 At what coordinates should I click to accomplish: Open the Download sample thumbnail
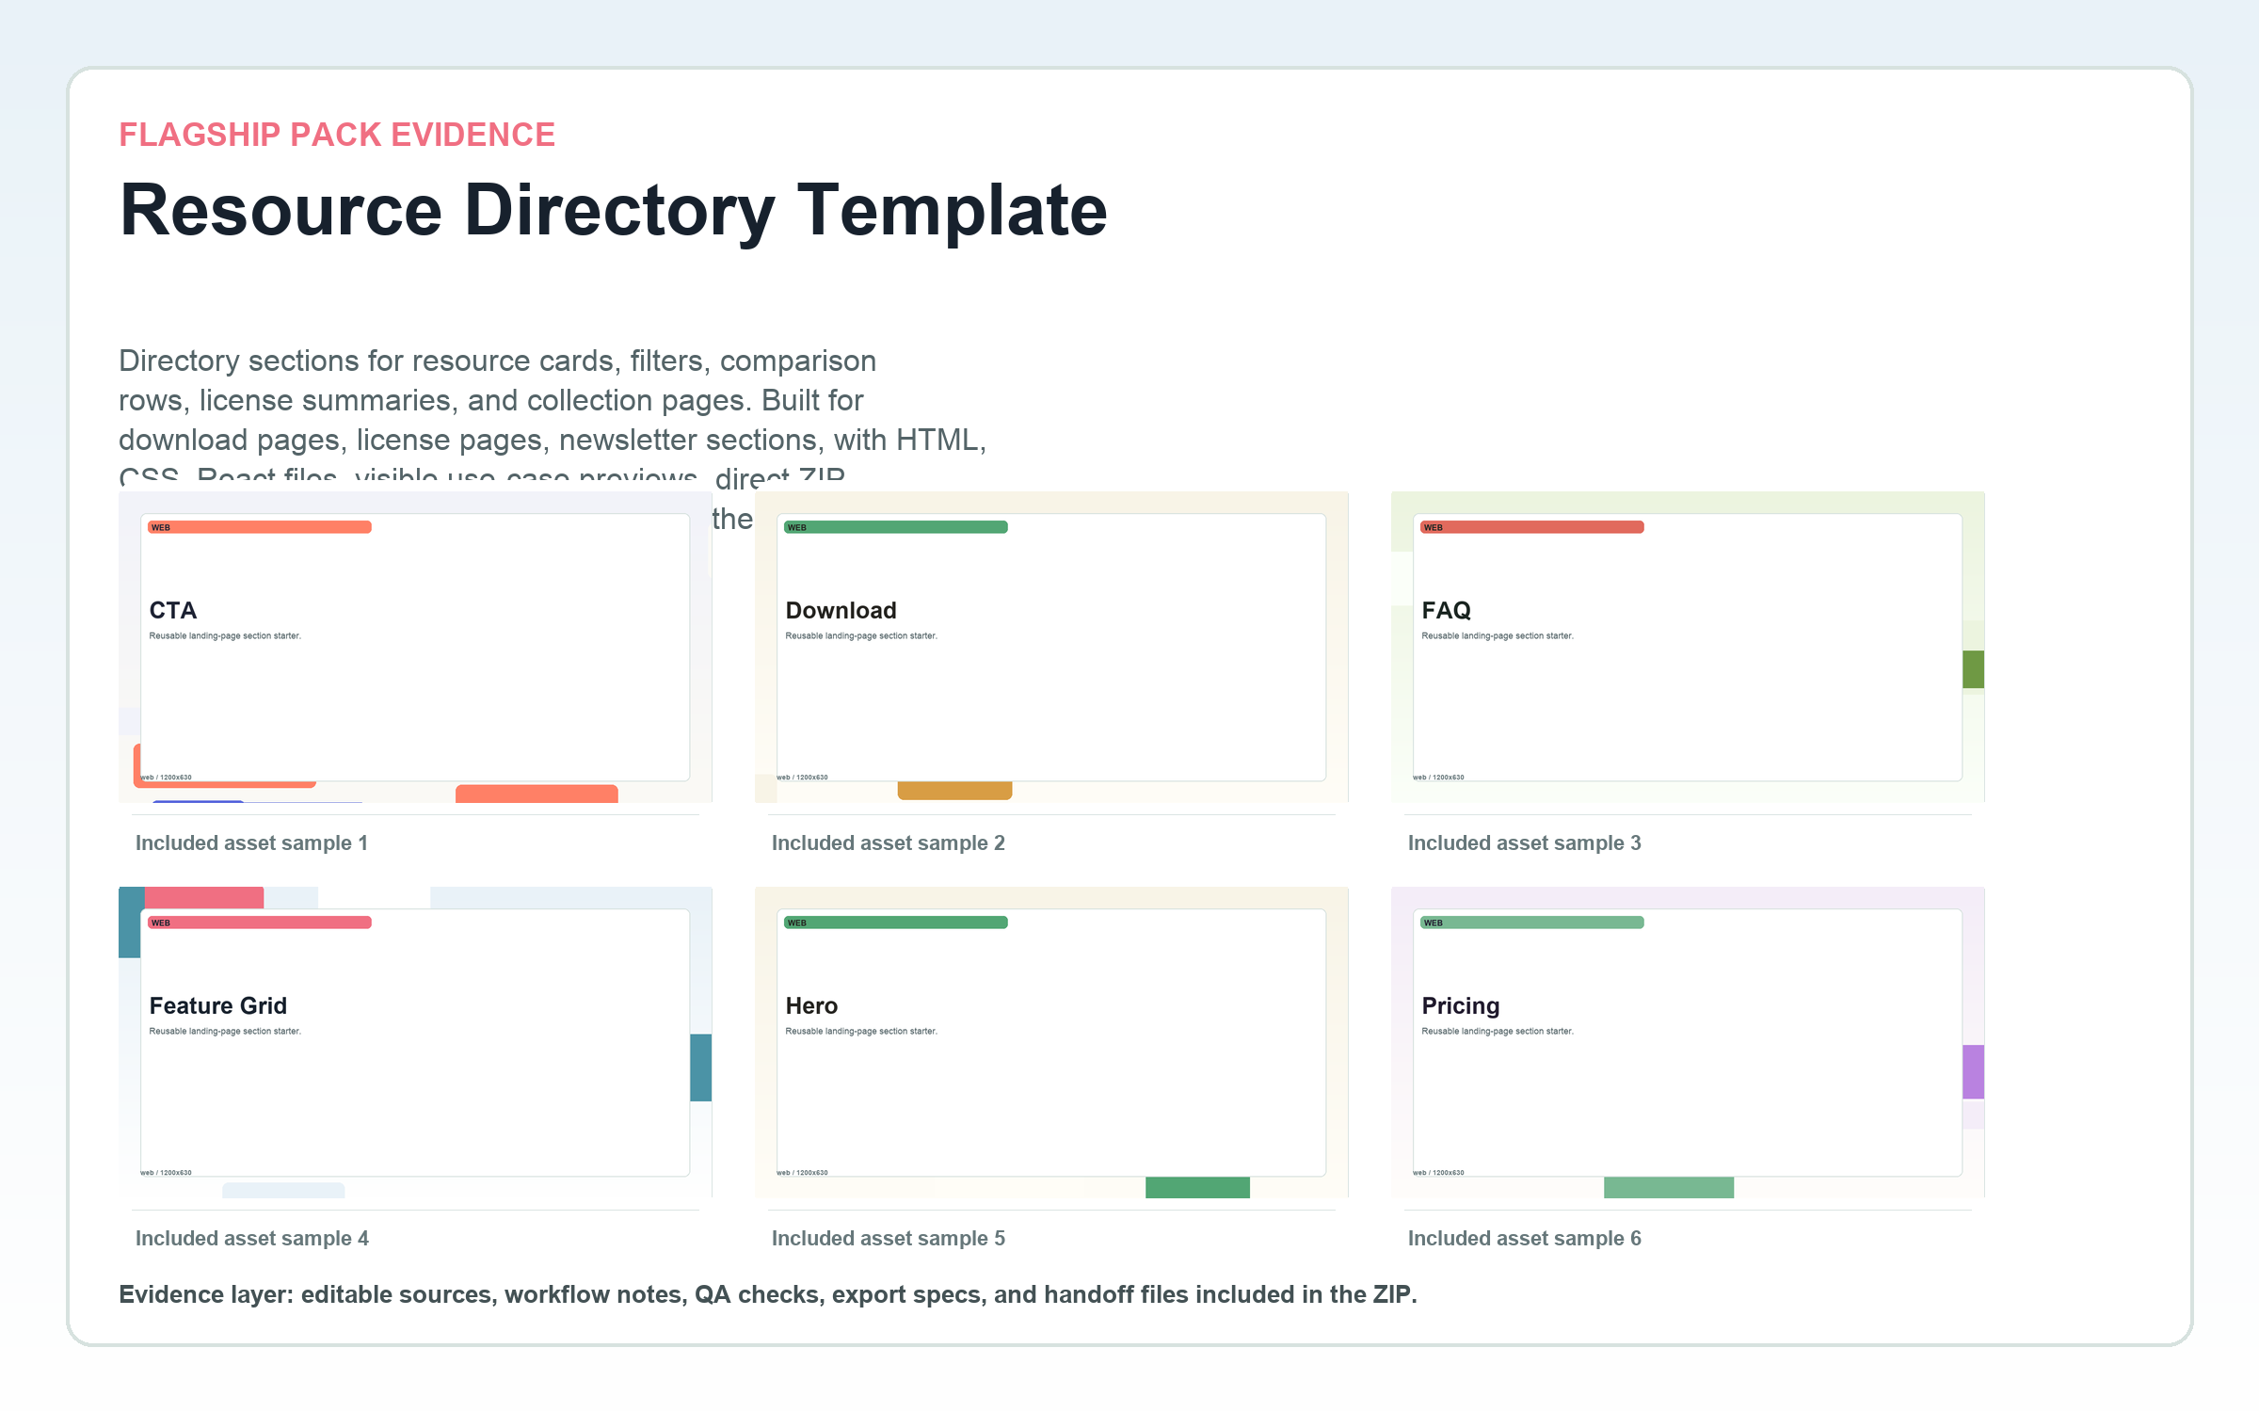[x=1051, y=647]
